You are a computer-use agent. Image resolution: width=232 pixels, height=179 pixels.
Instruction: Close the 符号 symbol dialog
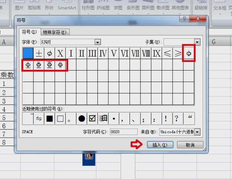(198, 19)
